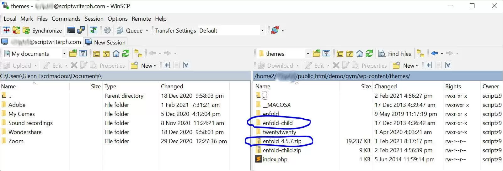Switch to the New Session tab
This screenshot has height=171, width=503.
(106, 42)
